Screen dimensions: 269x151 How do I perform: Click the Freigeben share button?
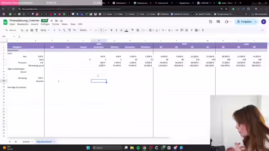tap(245, 22)
